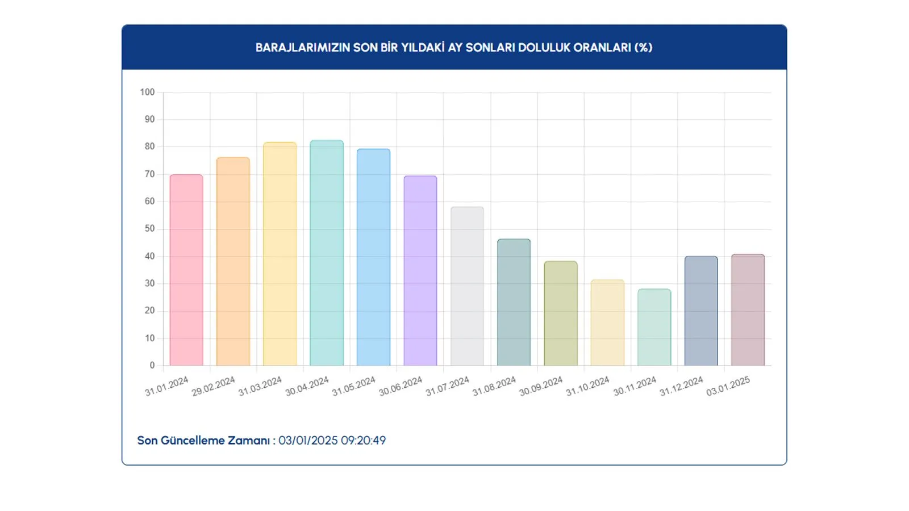Click the yellow bar for 31.03.2024
The height and width of the screenshot is (511, 909).
(280, 254)
